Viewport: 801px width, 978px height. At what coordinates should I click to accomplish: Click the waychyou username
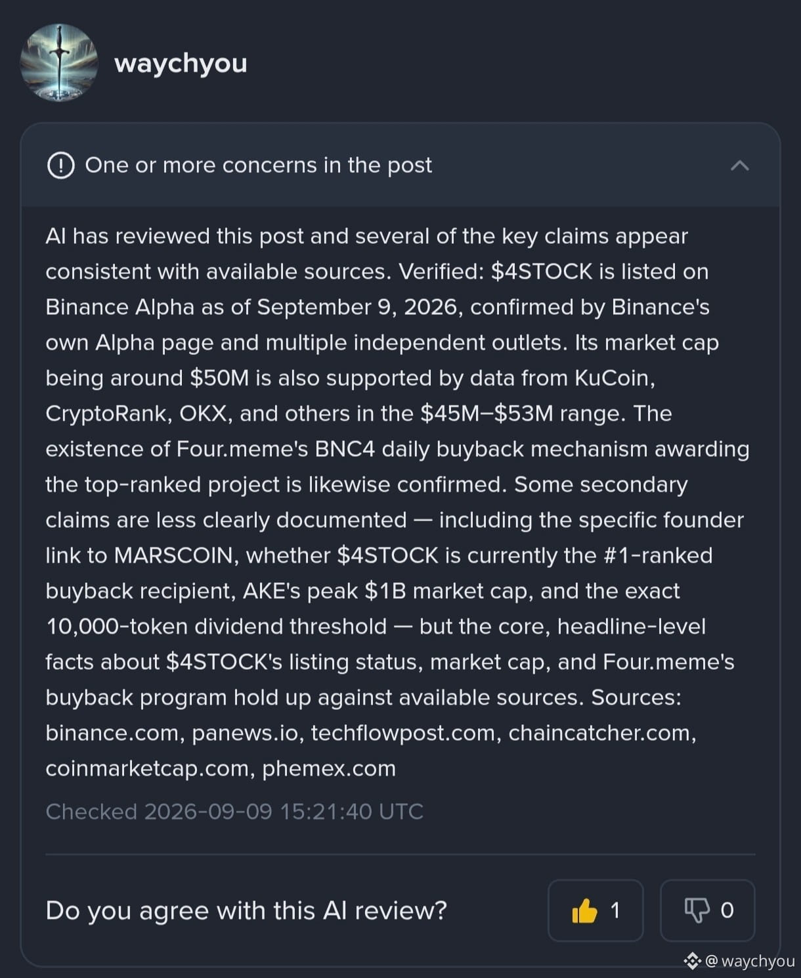[181, 63]
